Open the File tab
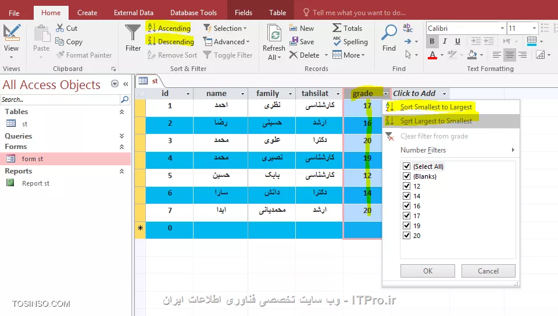Image resolution: width=558 pixels, height=316 pixels. pos(14,13)
